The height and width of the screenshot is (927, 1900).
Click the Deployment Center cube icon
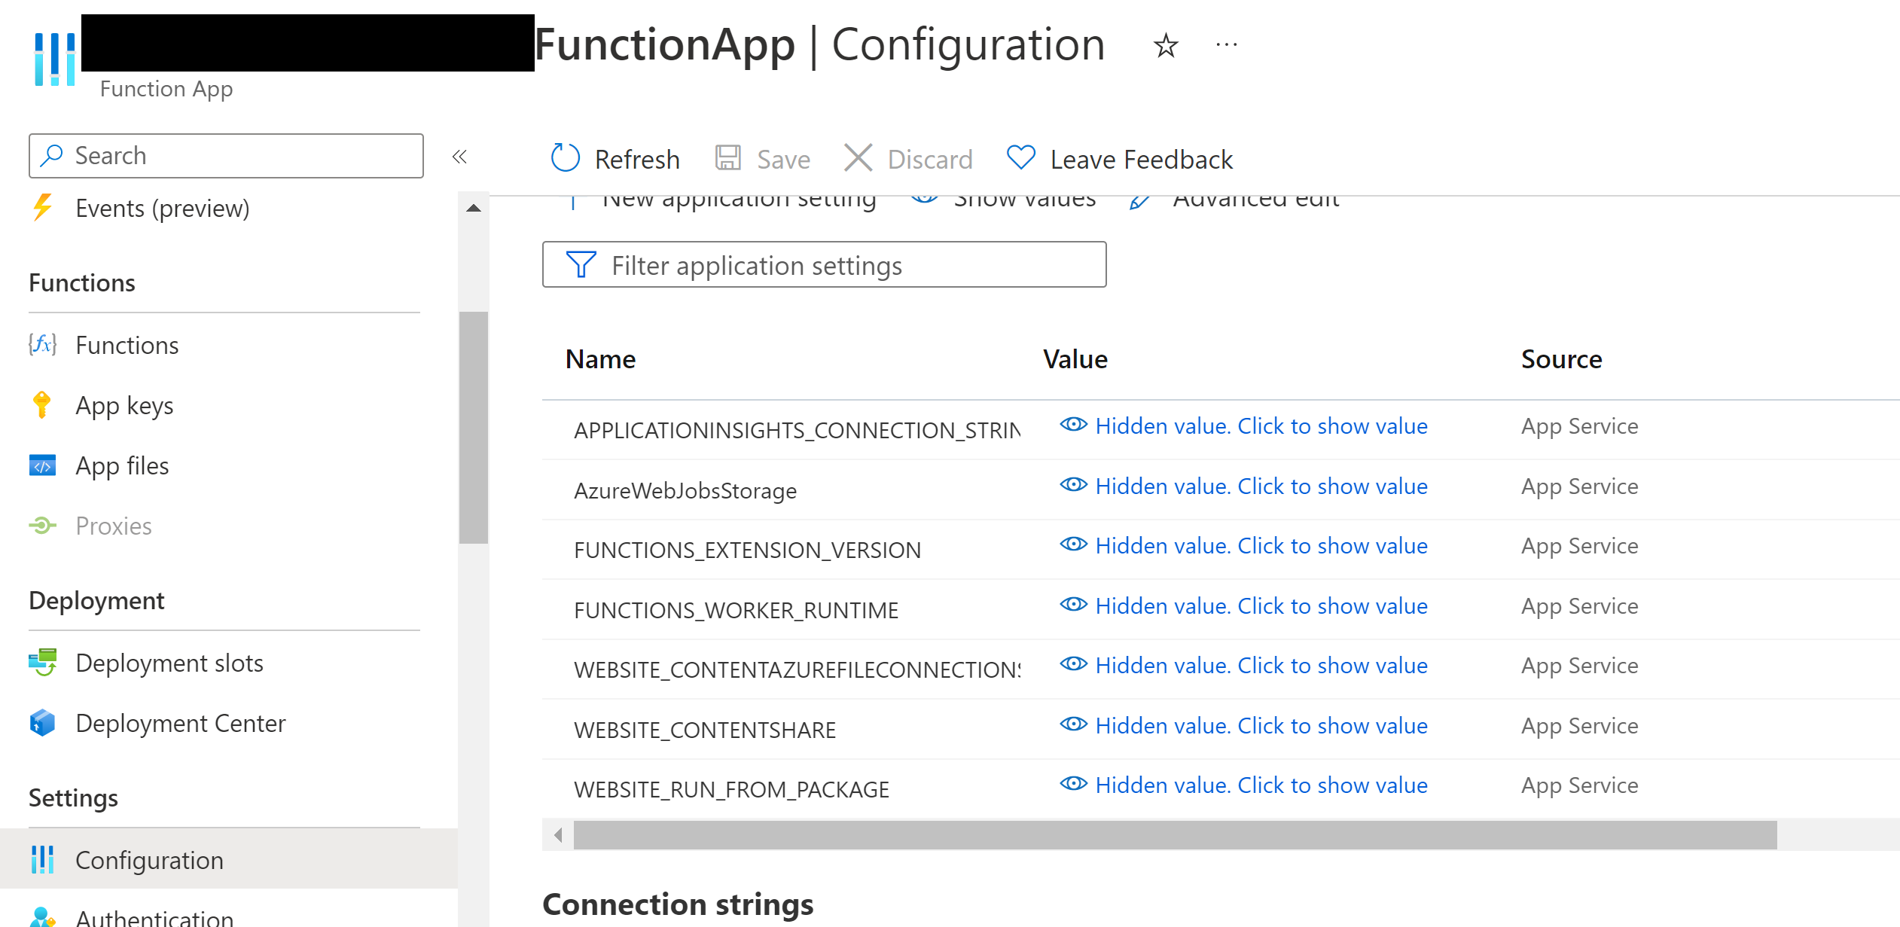coord(42,723)
